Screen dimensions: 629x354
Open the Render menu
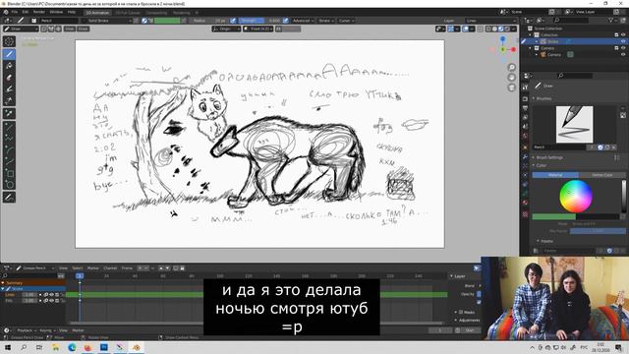(x=39, y=12)
